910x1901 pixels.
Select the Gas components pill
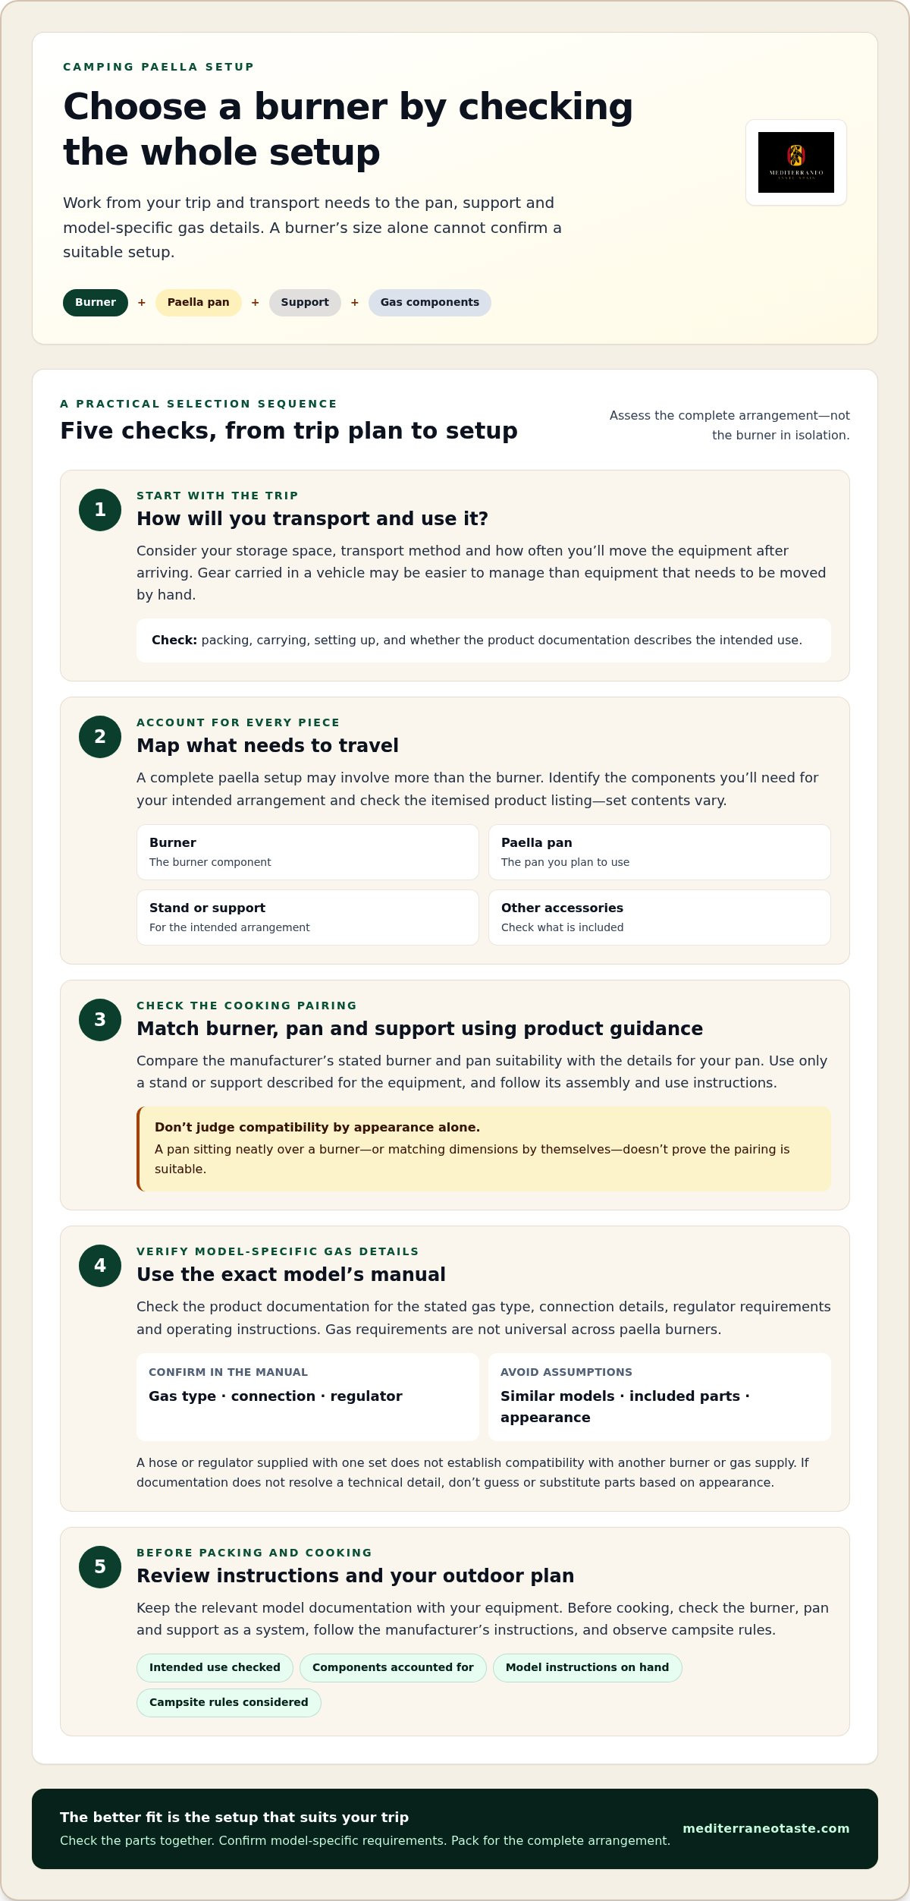[x=430, y=303]
